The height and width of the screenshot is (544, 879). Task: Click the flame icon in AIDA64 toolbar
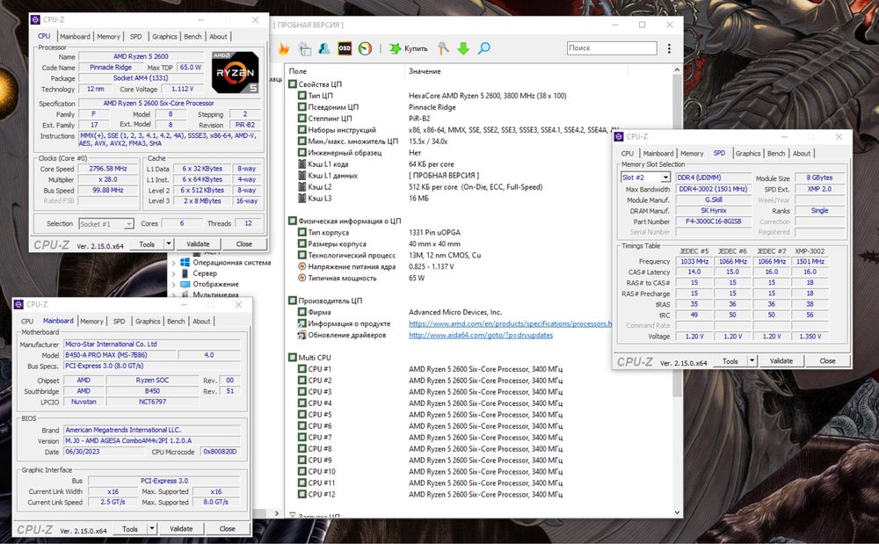[x=284, y=48]
